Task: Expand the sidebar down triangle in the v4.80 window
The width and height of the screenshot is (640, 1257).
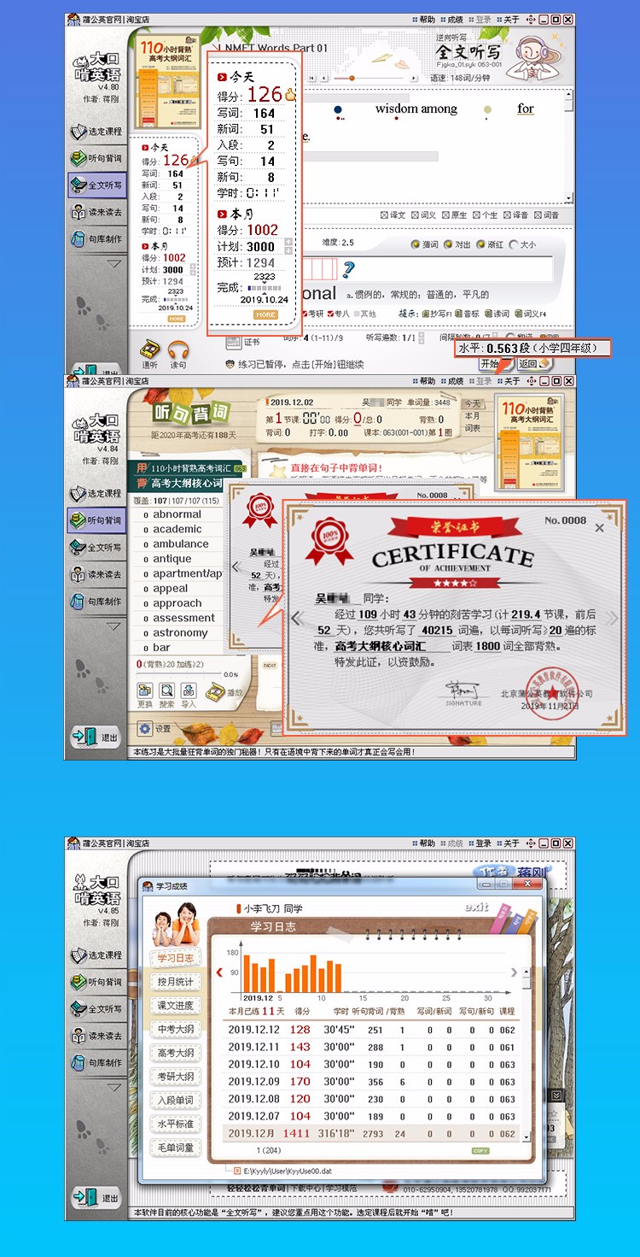Action: click(113, 264)
